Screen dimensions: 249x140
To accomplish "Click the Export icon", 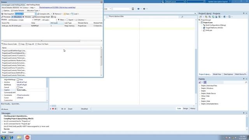I will pos(67,20).
